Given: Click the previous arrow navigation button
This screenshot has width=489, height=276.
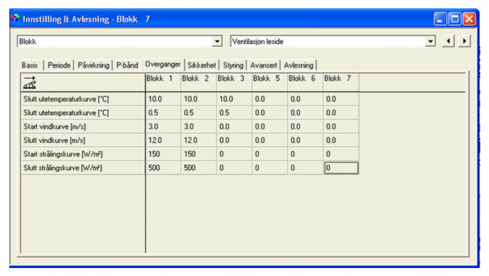Looking at the screenshot, I should pyautogui.click(x=448, y=41).
